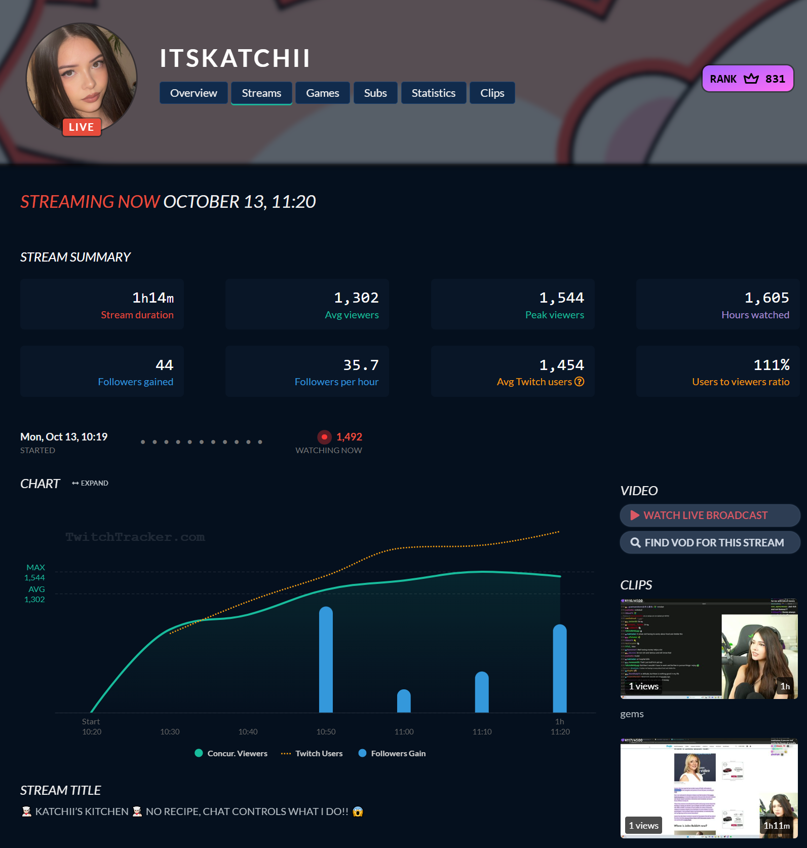Click the '1,544' peak viewers value
The height and width of the screenshot is (848, 807).
[x=561, y=298]
